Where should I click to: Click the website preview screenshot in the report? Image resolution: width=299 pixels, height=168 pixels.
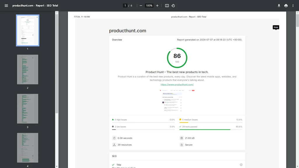click(x=177, y=101)
